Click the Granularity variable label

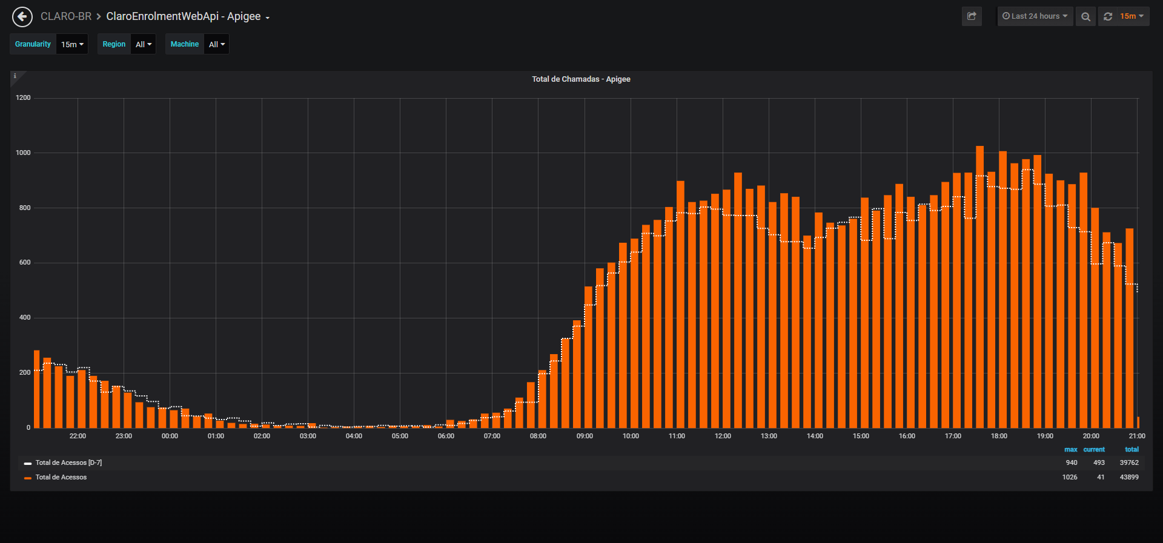pyautogui.click(x=33, y=44)
